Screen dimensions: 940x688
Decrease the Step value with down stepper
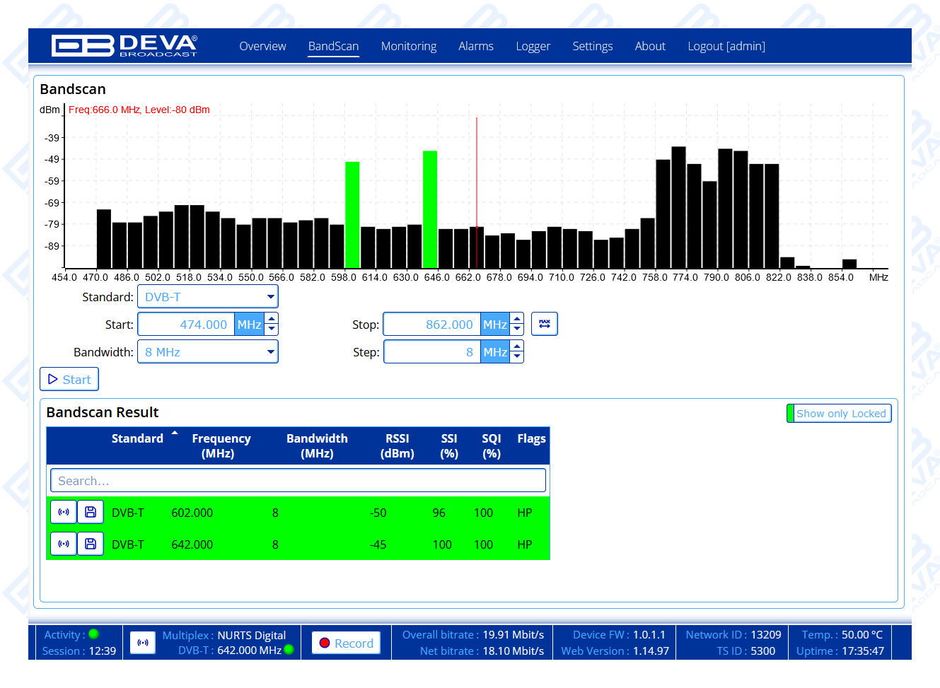tap(517, 357)
